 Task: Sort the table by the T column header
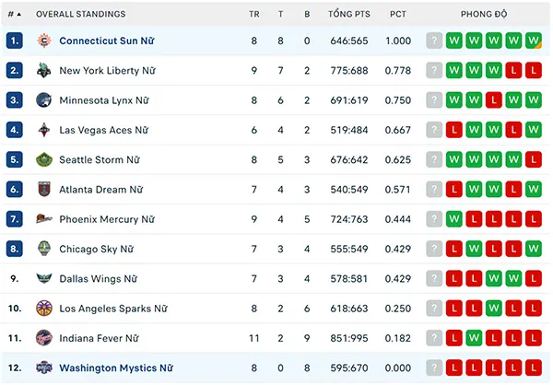280,14
